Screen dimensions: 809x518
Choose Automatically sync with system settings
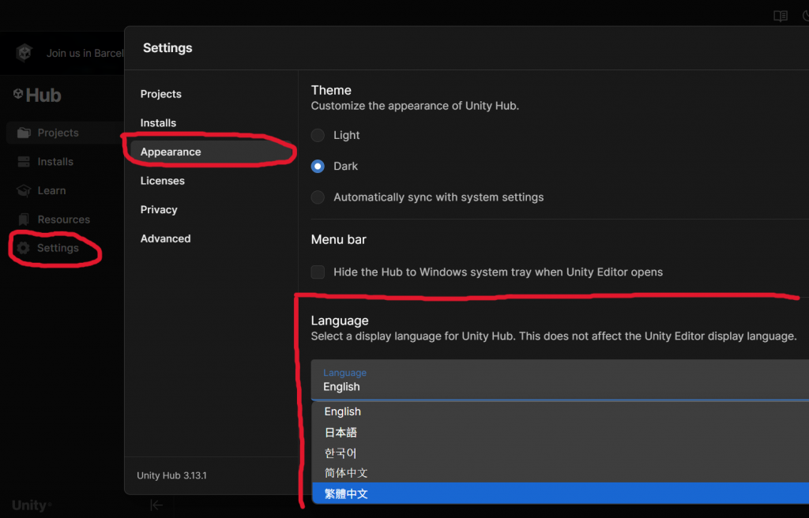pyautogui.click(x=318, y=197)
